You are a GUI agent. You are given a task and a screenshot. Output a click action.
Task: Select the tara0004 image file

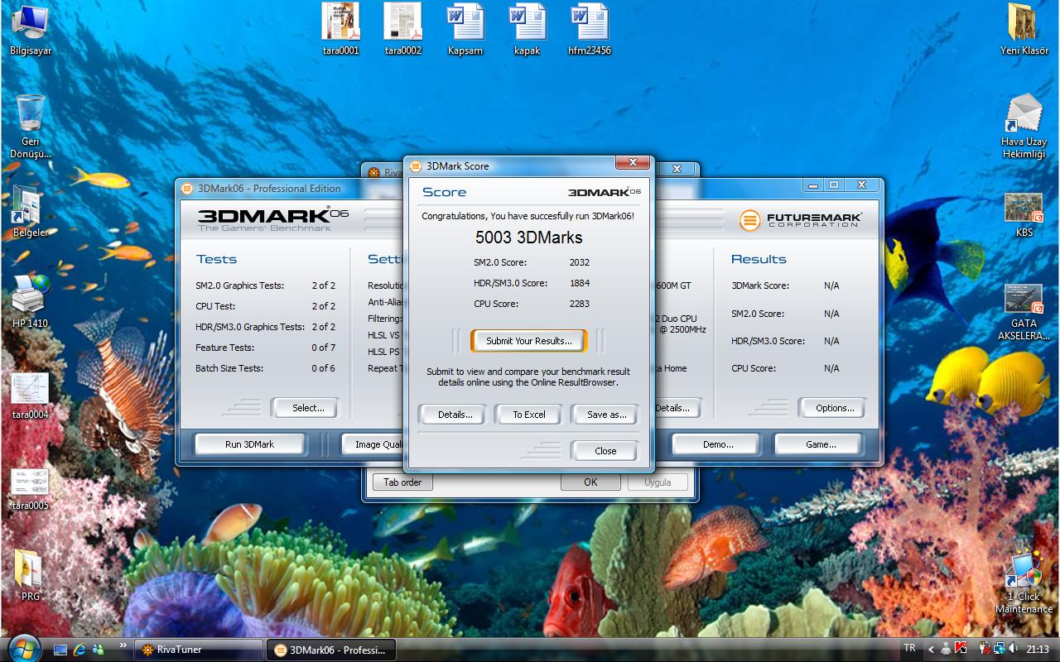[31, 396]
